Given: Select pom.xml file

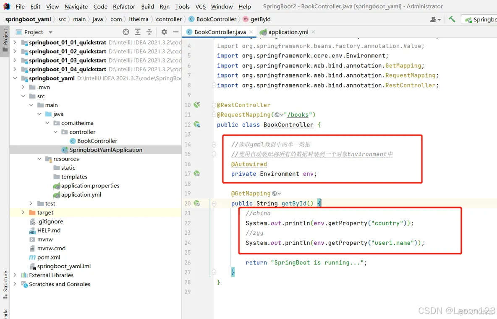Looking at the screenshot, I should 49,257.
